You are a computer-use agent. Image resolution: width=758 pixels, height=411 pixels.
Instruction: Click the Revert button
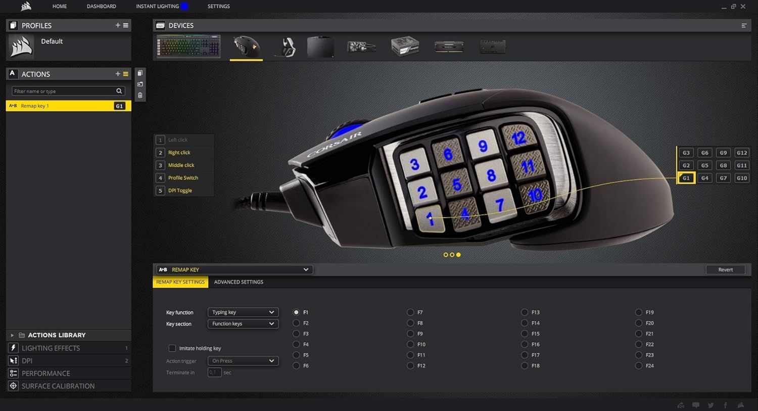725,269
